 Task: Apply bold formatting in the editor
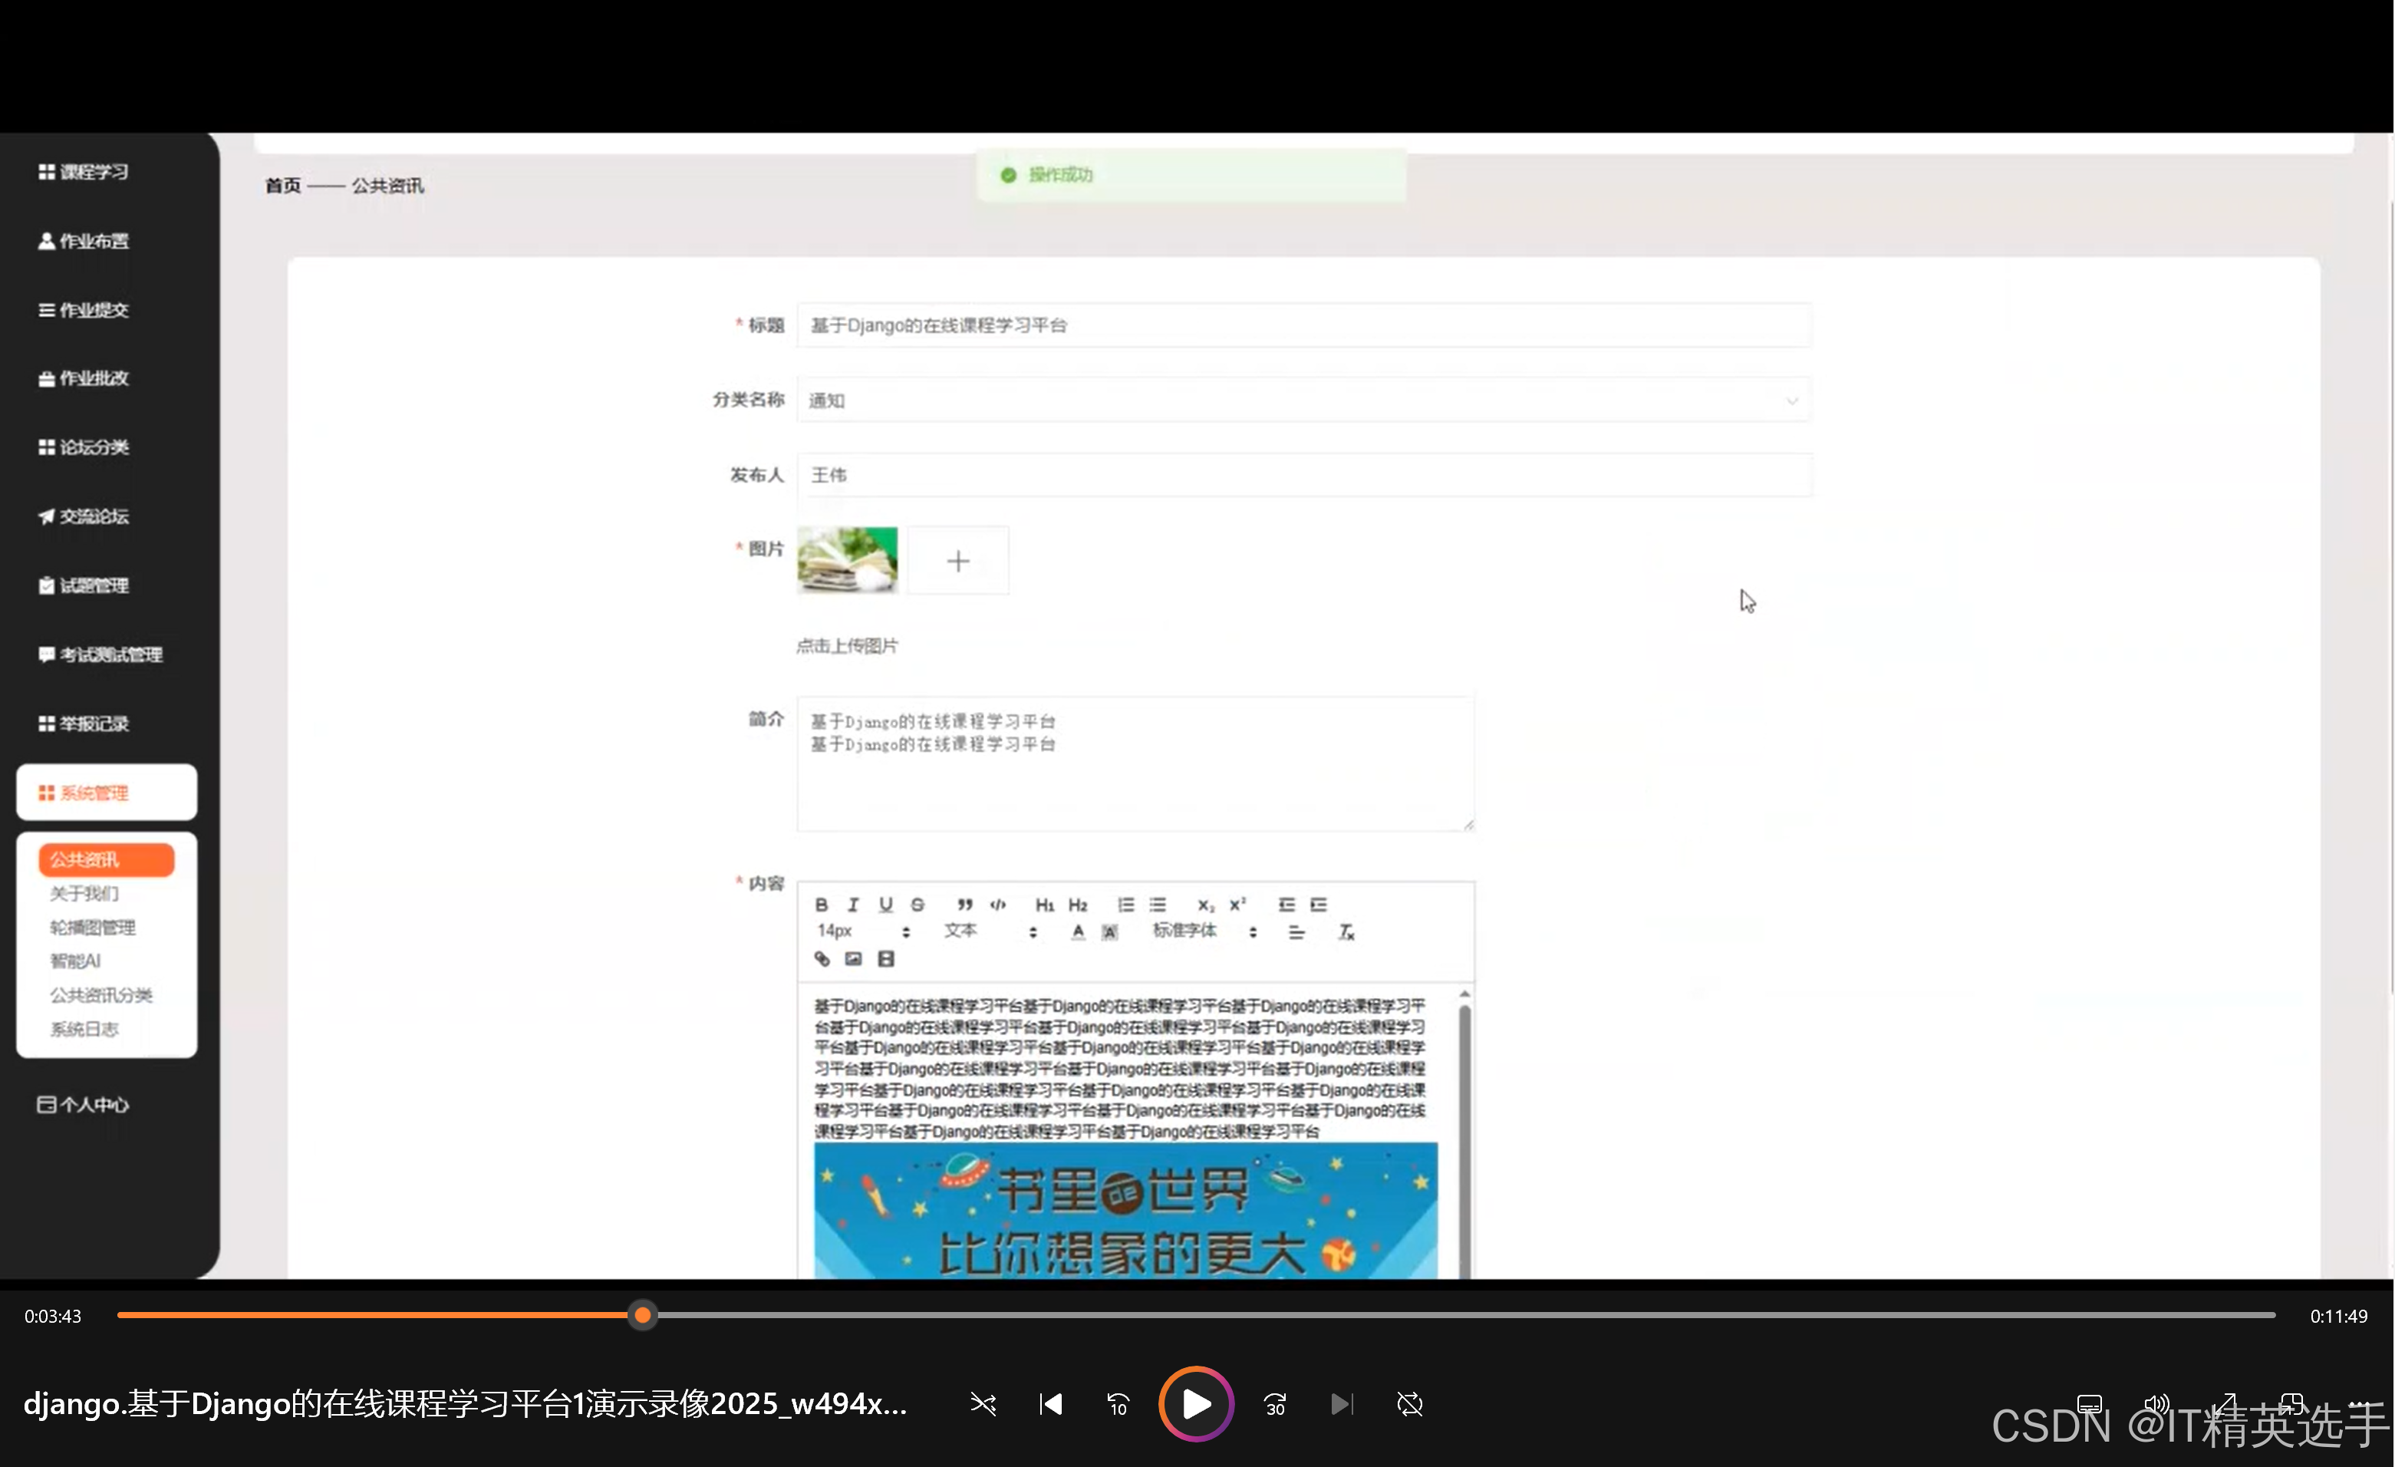[822, 904]
